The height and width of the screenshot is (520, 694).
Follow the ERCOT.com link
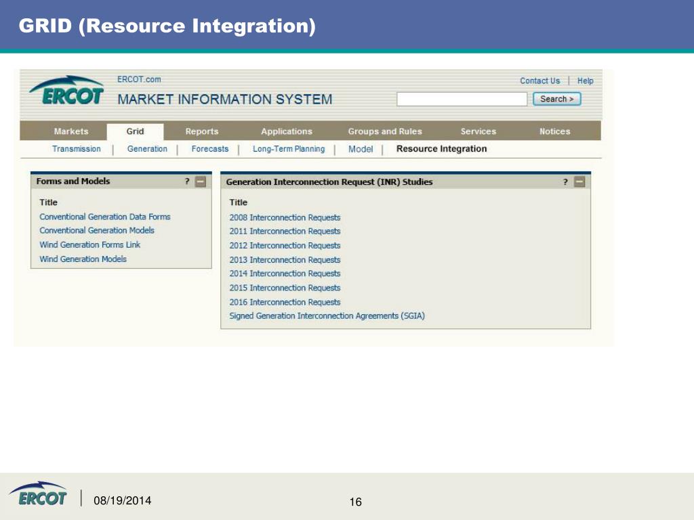point(139,80)
